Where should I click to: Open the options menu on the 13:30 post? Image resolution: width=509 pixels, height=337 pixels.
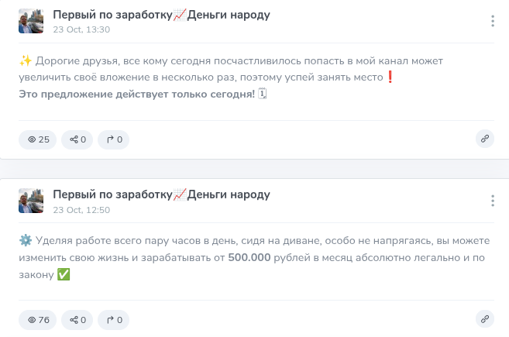coord(493,22)
